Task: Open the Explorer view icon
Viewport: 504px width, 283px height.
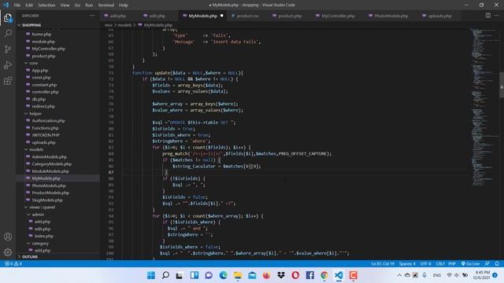Action: (8, 18)
